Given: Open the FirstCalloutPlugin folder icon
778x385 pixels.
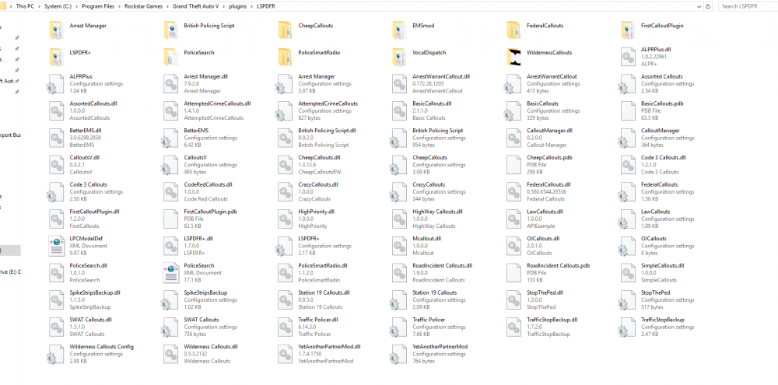Looking at the screenshot, I should [628, 30].
